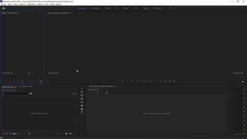
Task: Switch to the Edição workspace
Action: [x=107, y=8]
